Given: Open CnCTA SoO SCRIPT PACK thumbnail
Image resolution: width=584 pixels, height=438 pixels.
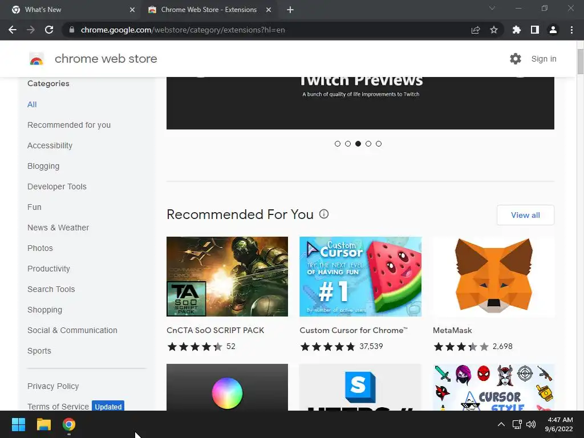Looking at the screenshot, I should tap(227, 277).
